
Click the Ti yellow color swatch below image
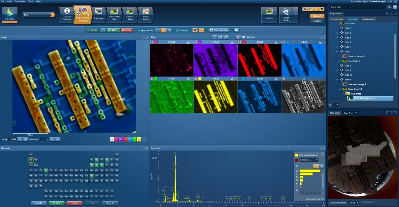pos(139,139)
